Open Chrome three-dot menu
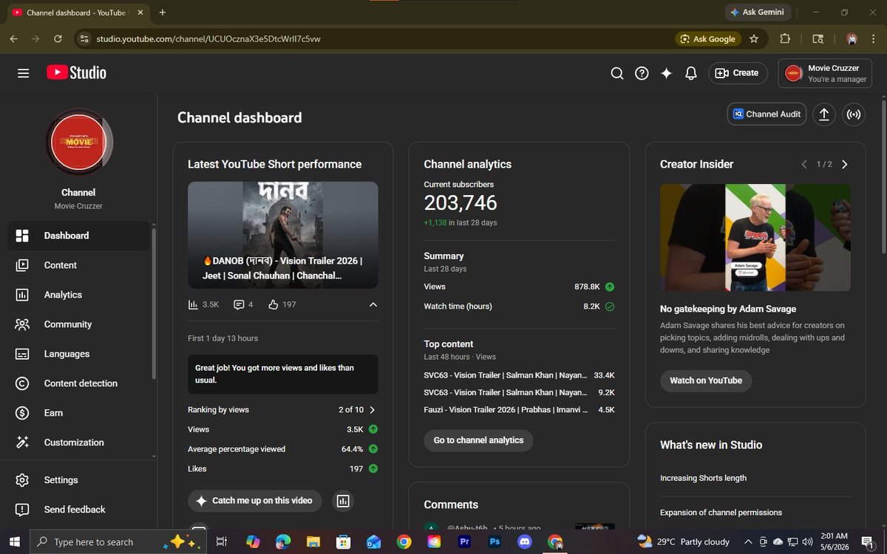Image resolution: width=887 pixels, height=554 pixels. point(874,38)
